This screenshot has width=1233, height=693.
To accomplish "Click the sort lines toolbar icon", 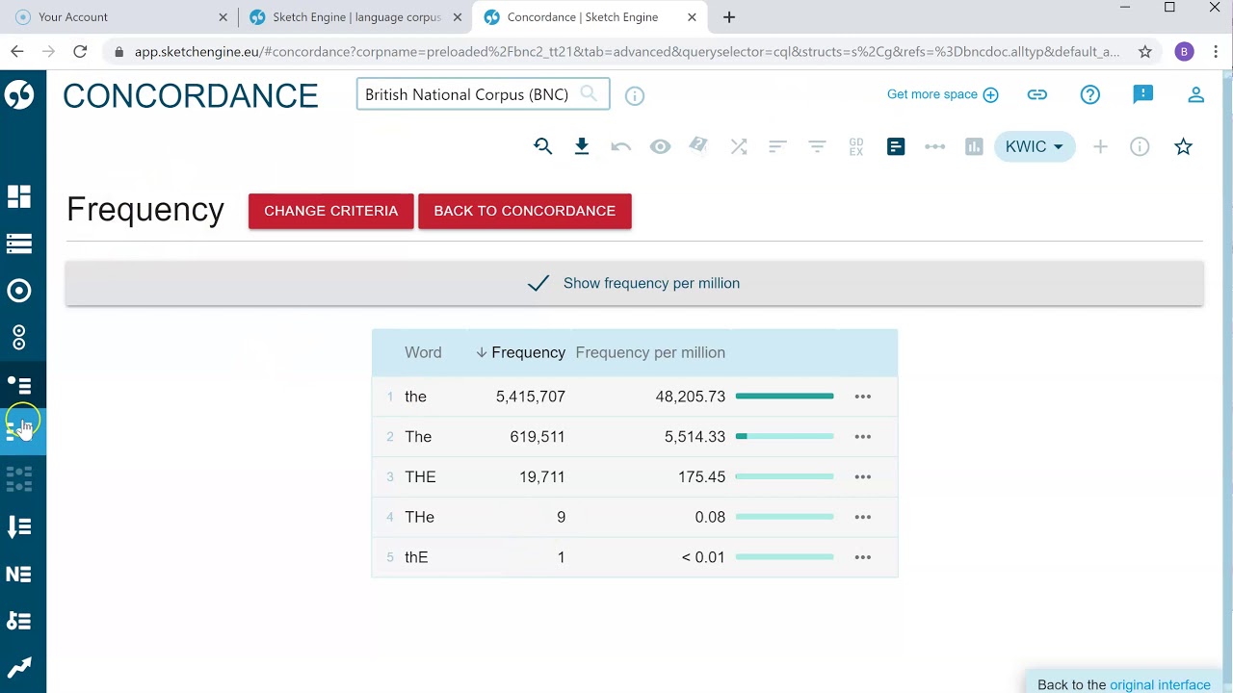I will (777, 146).
